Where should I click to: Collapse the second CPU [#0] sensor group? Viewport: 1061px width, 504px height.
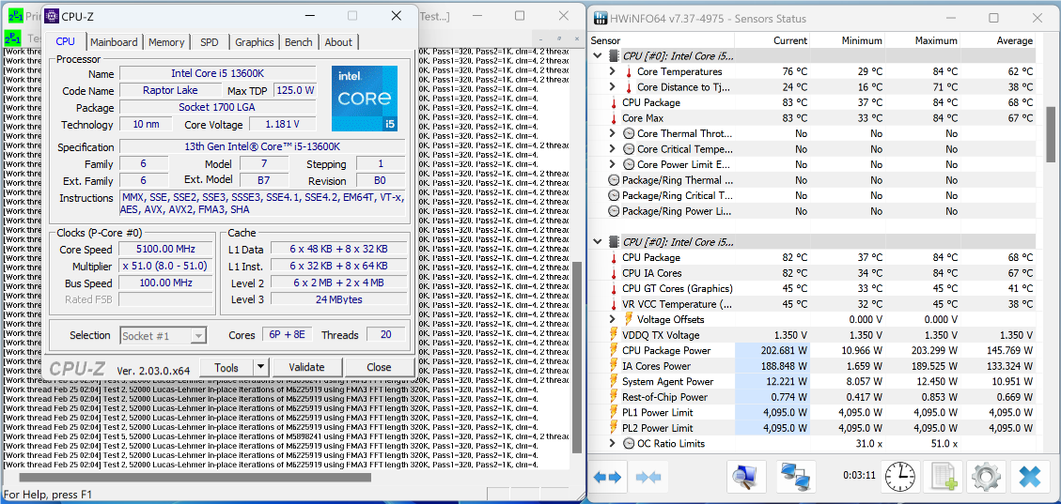599,242
